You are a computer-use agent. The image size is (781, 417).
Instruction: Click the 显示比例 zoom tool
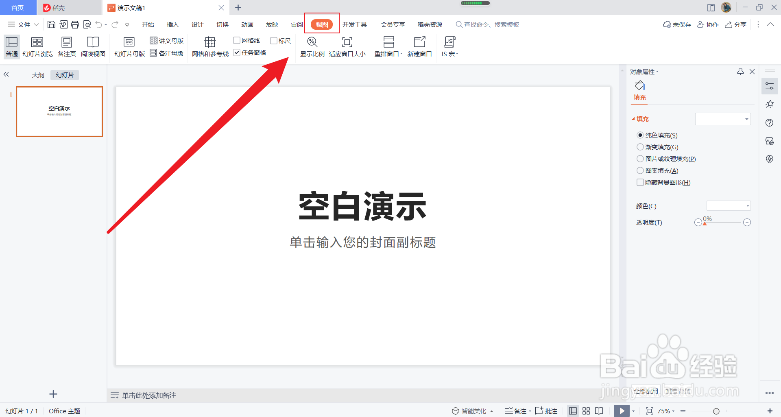coord(312,47)
